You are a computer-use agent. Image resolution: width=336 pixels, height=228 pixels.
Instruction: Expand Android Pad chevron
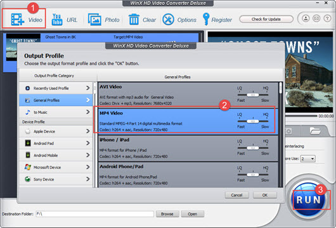(x=88, y=143)
